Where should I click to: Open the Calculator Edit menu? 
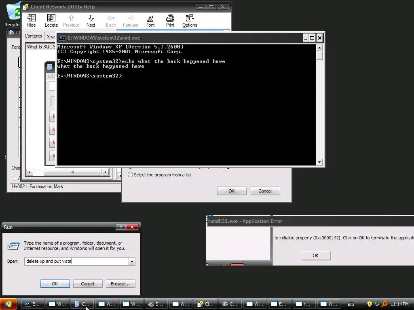51,76
